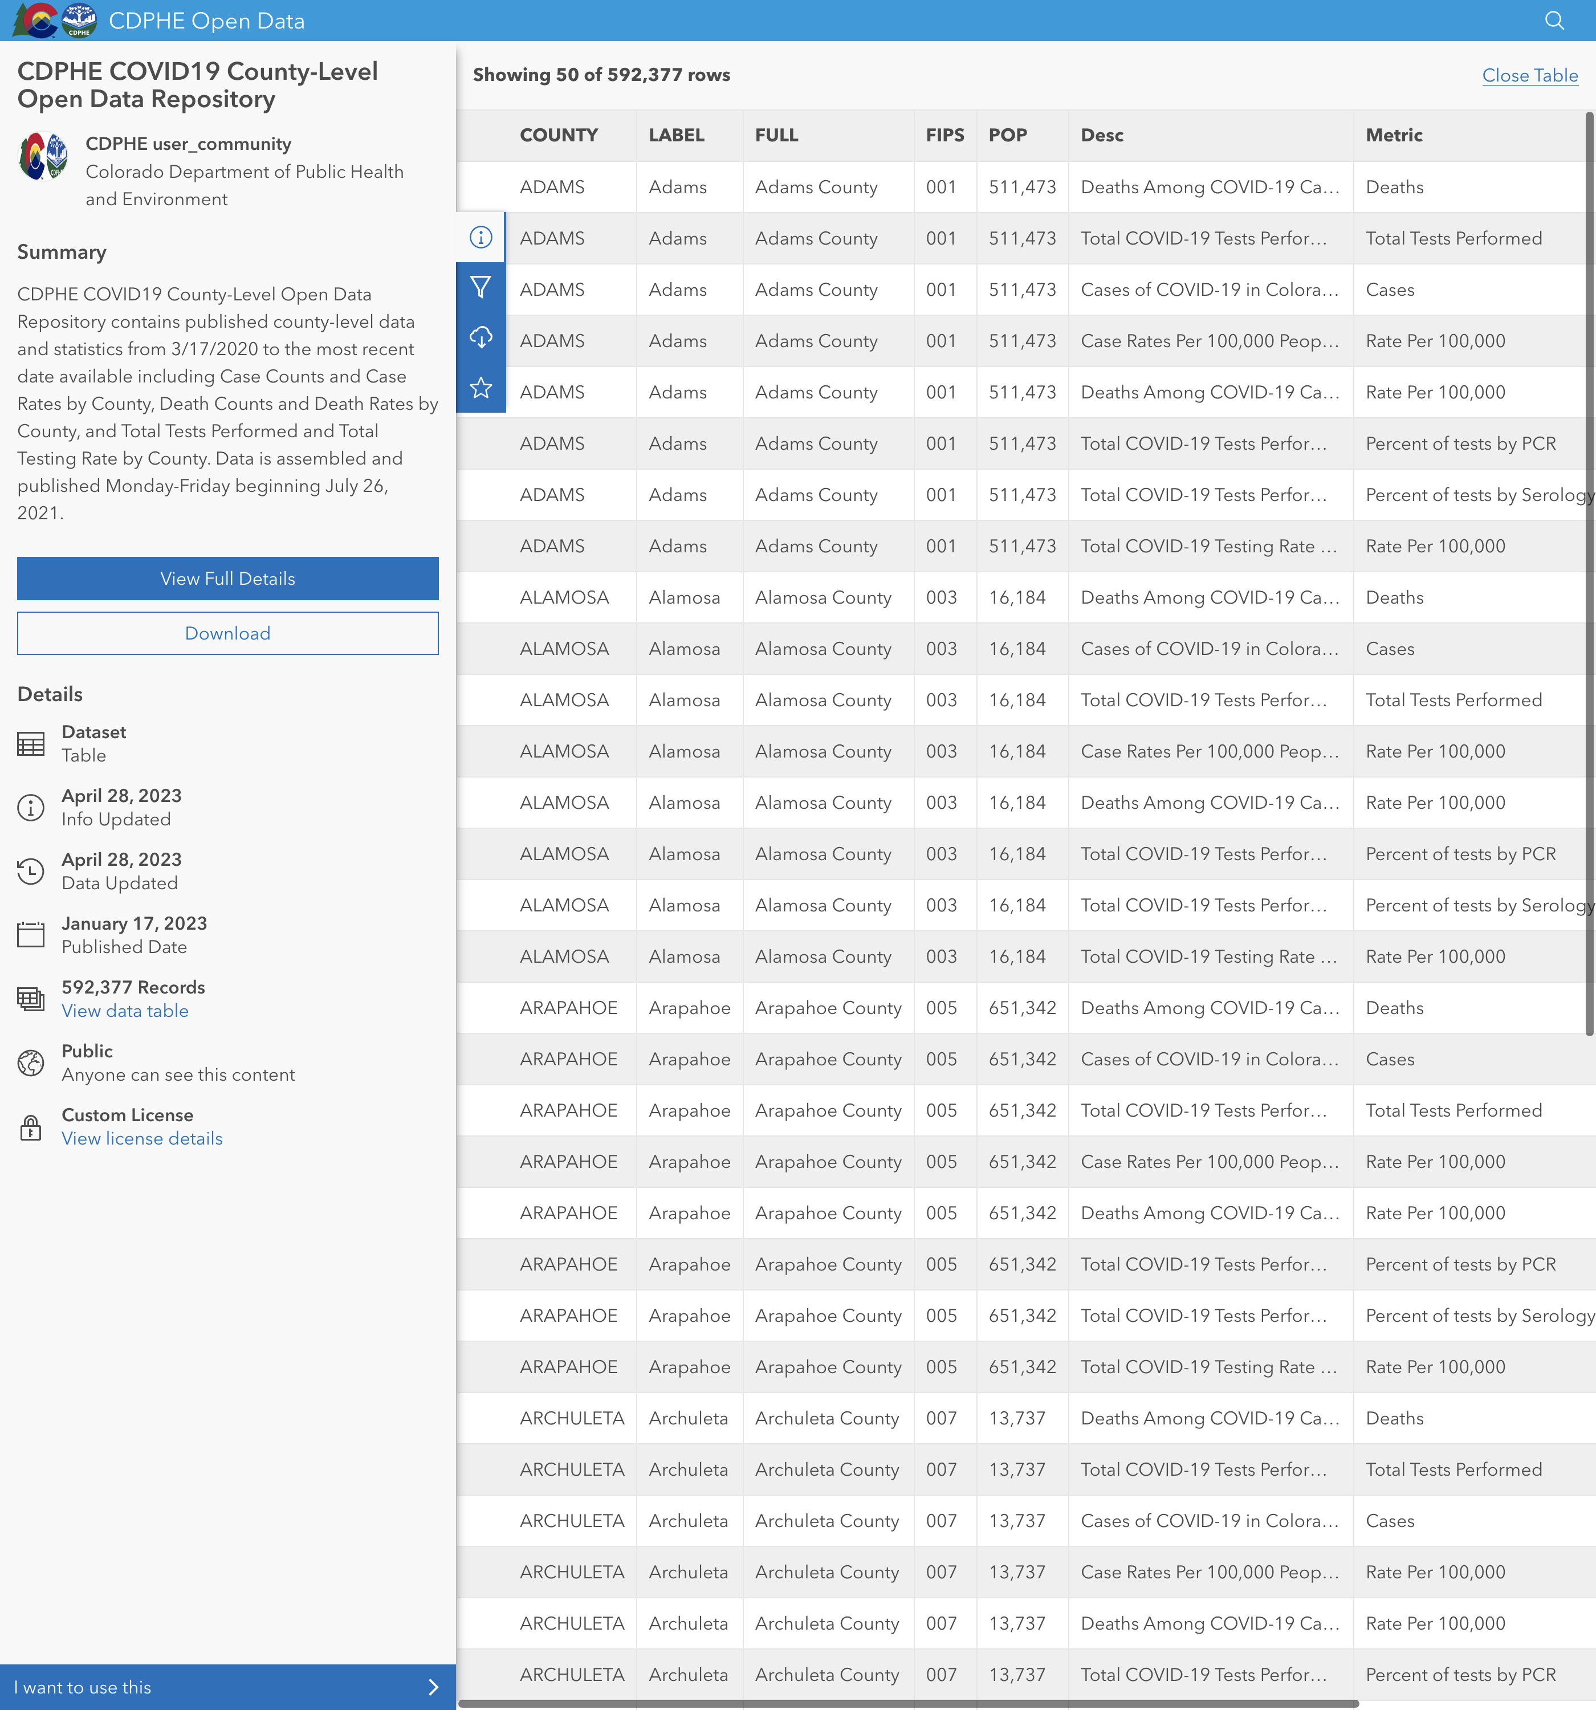
Task: Click the horizontal table scrollbar
Action: (907, 1703)
